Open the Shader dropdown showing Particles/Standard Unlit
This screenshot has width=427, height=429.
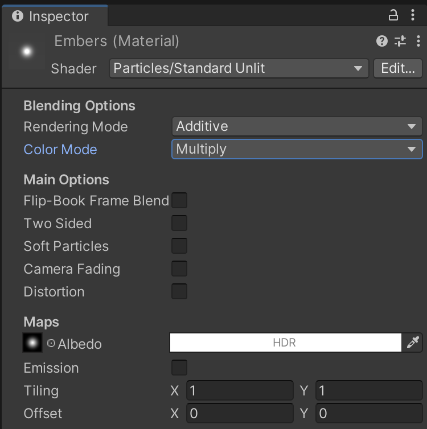(239, 68)
